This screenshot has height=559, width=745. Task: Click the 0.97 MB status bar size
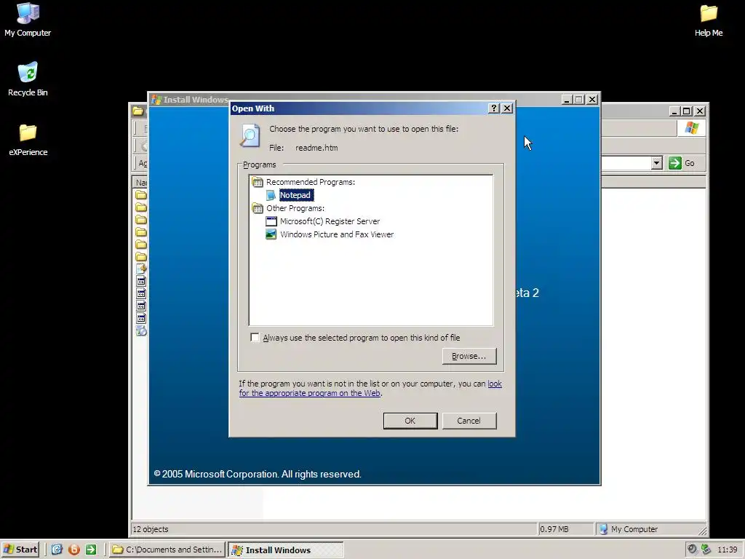[554, 529]
